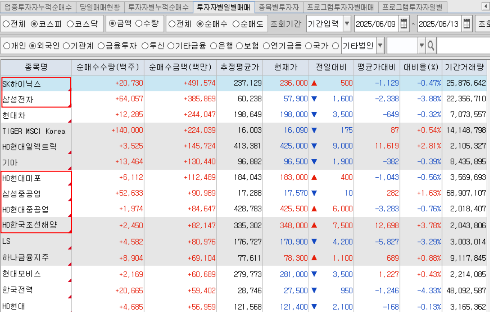Open the end date calendar picker
Image resolution: width=490 pixels, height=312 pixels.
coord(467,24)
